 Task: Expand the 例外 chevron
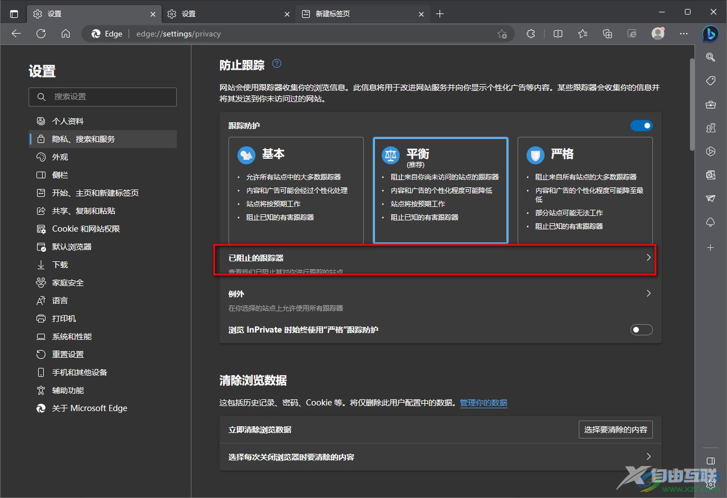coord(649,293)
